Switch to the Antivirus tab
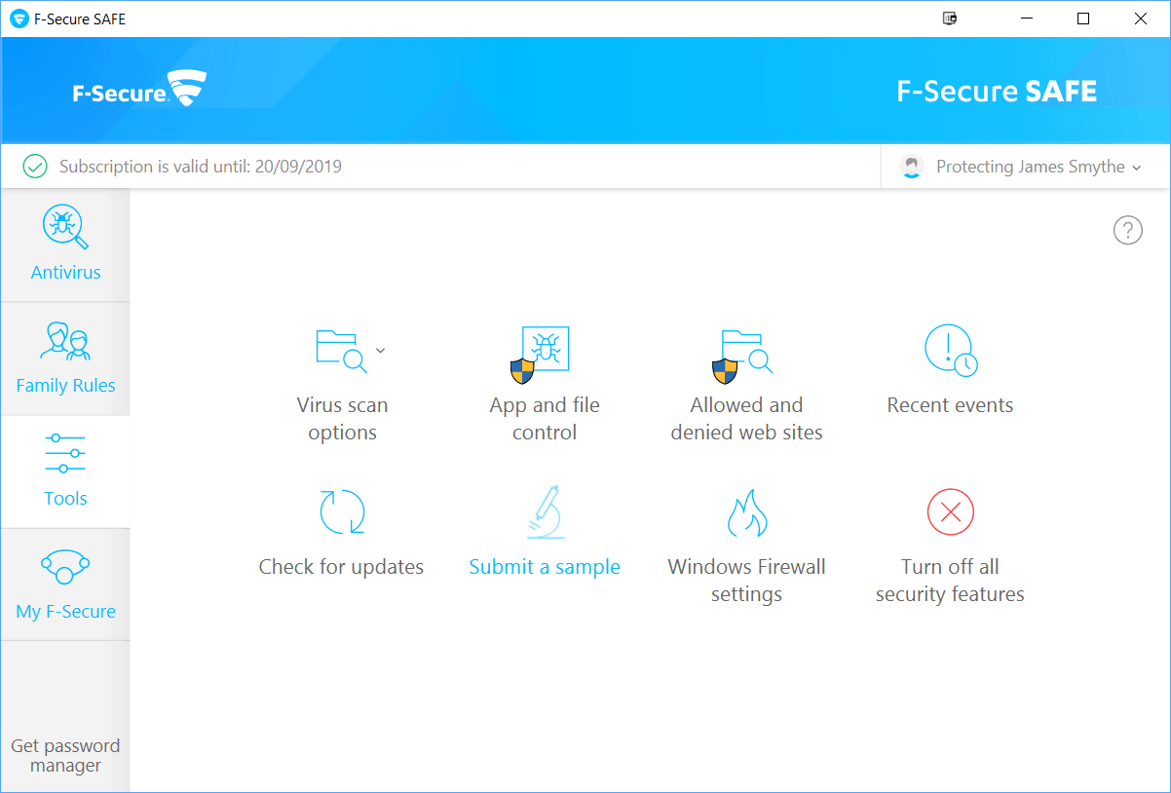The width and height of the screenshot is (1171, 793). [x=65, y=245]
